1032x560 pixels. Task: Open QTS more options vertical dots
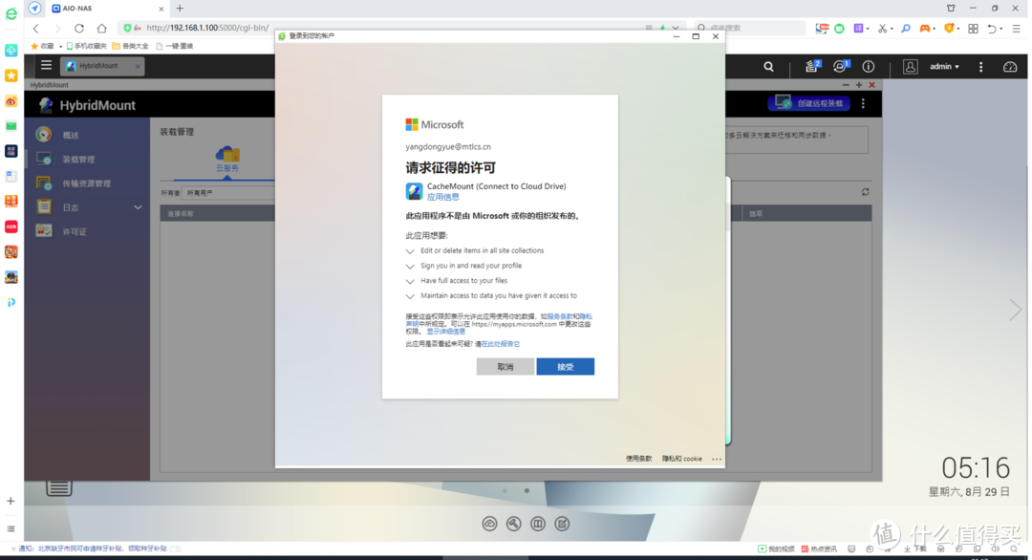(980, 67)
